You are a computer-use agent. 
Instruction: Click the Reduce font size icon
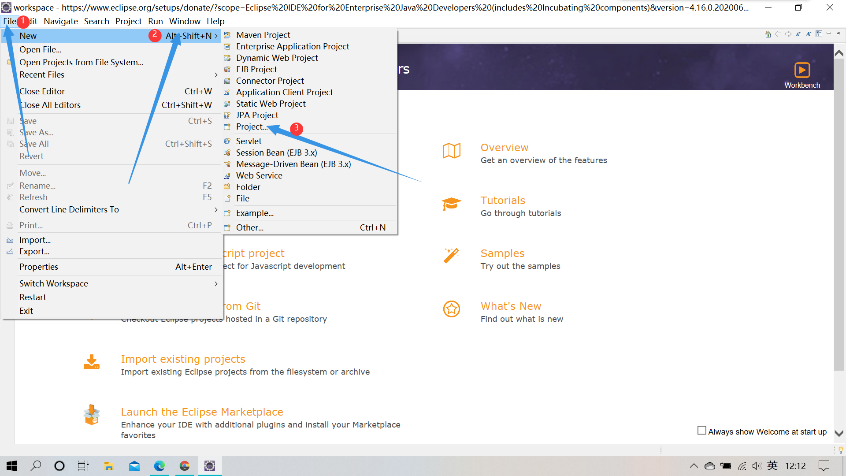click(798, 34)
